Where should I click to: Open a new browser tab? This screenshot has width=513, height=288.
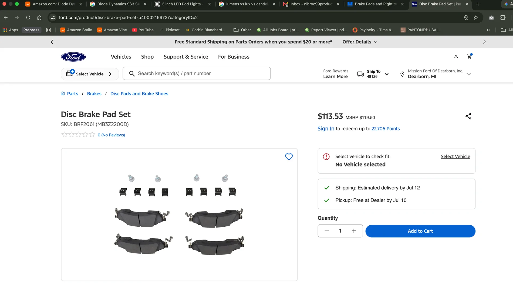click(478, 4)
